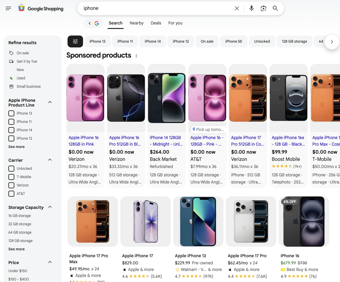Check the Unlocked carrier box
Image resolution: width=340 pixels, height=282 pixels.
(11, 169)
